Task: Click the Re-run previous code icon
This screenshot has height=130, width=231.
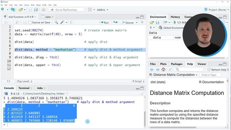Action: coord(115,22)
